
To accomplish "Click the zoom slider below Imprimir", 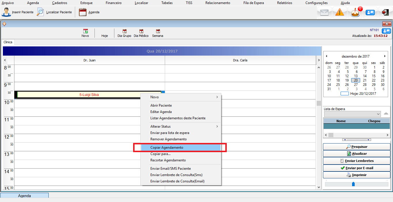I will point(354,184).
